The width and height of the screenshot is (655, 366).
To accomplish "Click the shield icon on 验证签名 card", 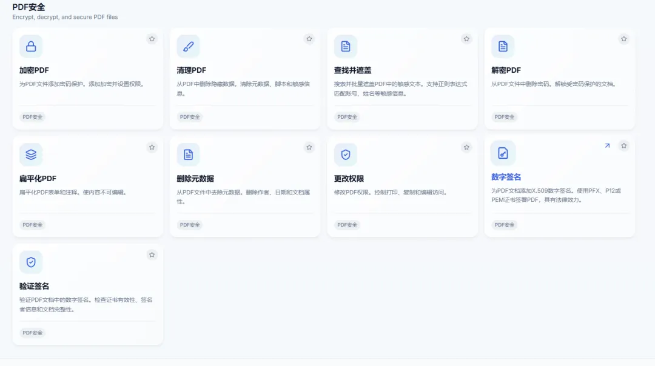I will tap(31, 262).
